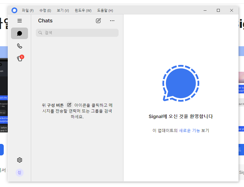This screenshot has height=187, width=244.
Task: Open the hamburger menu in Signal sidebar
Action: tap(19, 21)
